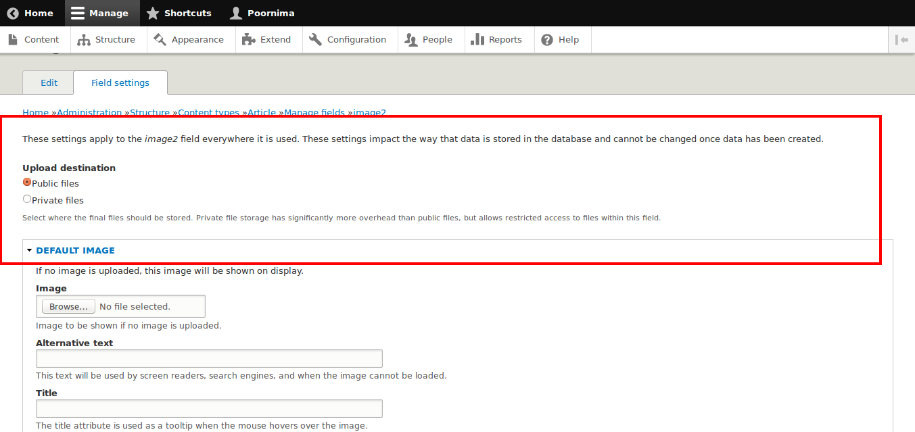Open Configuration admin menu label
The image size is (915, 432).
tap(356, 40)
